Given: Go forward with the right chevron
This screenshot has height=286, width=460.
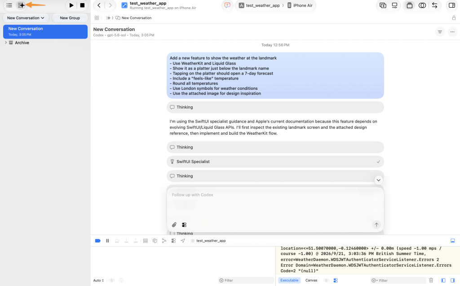Looking at the screenshot, I should 111,5.
